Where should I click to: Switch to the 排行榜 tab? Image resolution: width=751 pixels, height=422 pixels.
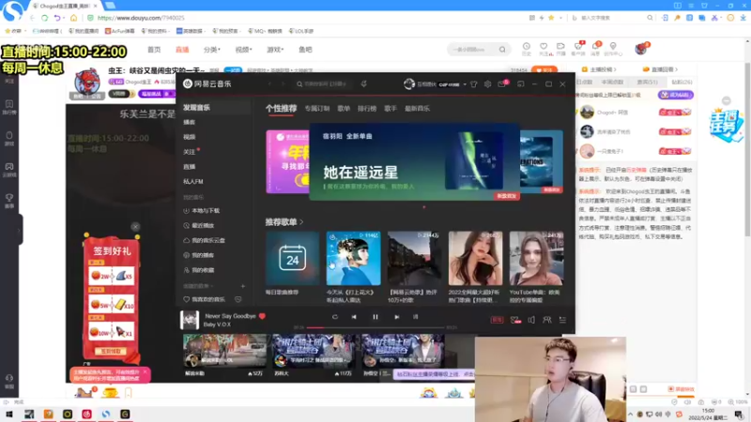point(367,109)
